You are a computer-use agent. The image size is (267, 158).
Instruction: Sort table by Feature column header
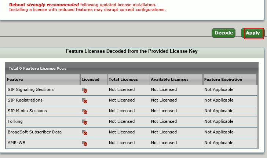[15, 79]
